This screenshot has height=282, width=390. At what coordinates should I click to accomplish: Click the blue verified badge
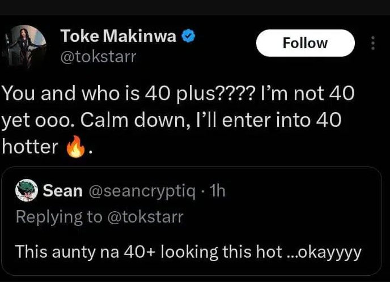(x=188, y=36)
